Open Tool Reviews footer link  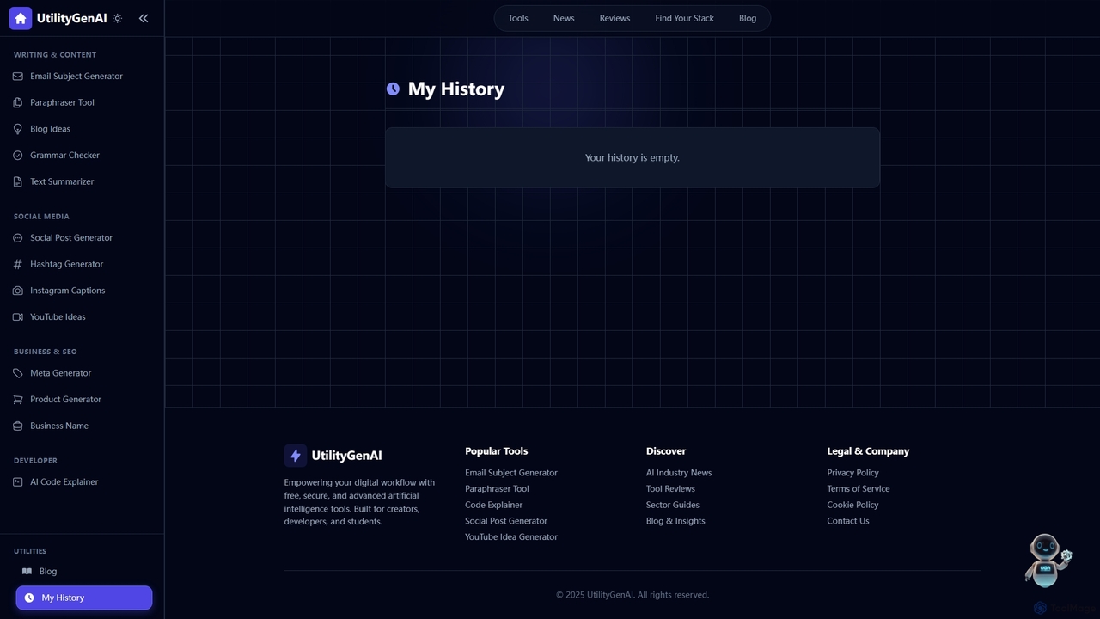(x=670, y=489)
